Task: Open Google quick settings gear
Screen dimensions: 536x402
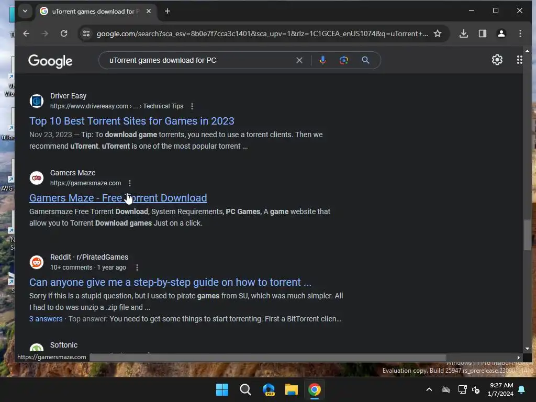Action: [x=497, y=60]
